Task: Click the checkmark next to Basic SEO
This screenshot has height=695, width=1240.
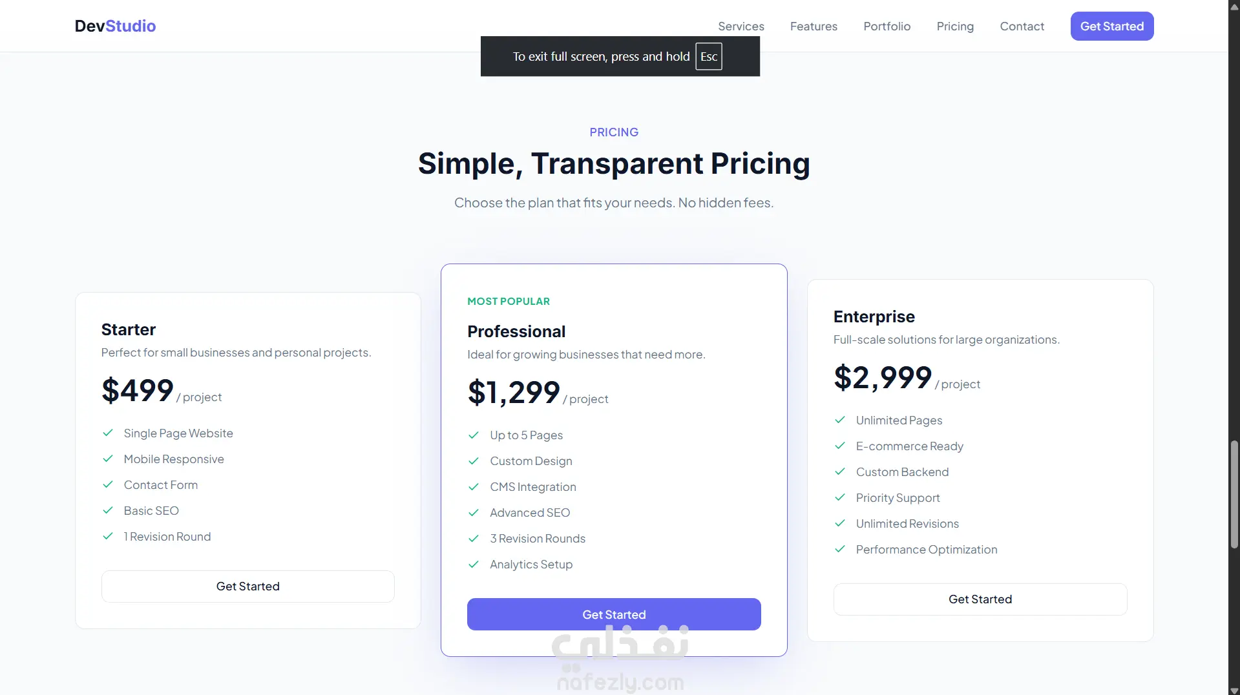Action: 108,510
